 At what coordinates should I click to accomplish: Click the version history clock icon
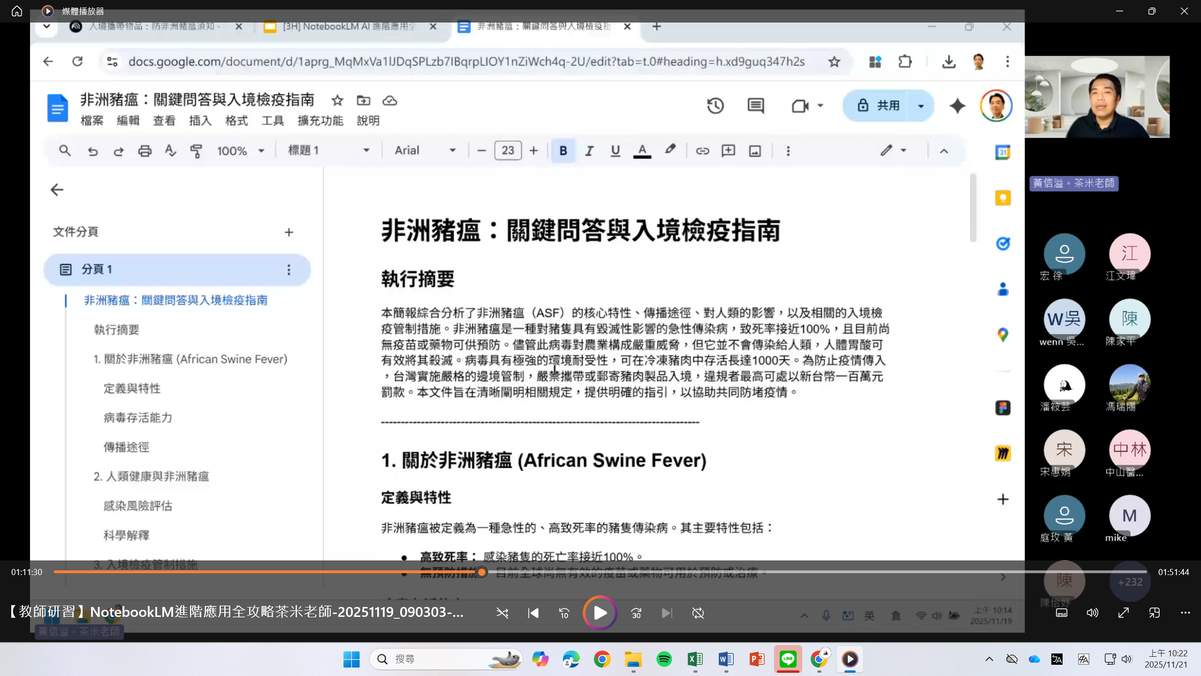[x=715, y=106]
